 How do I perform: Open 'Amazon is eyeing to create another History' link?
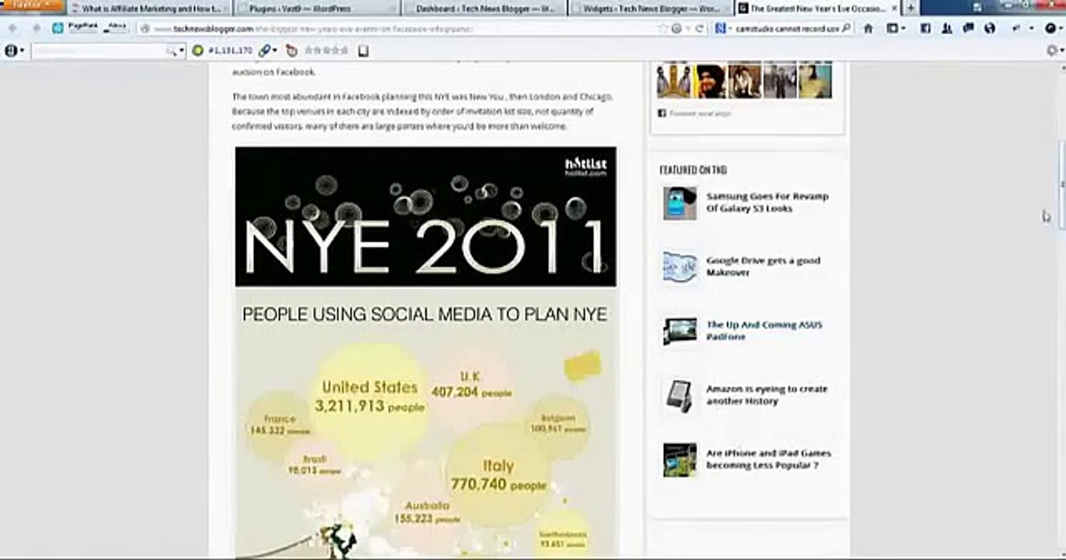(767, 395)
